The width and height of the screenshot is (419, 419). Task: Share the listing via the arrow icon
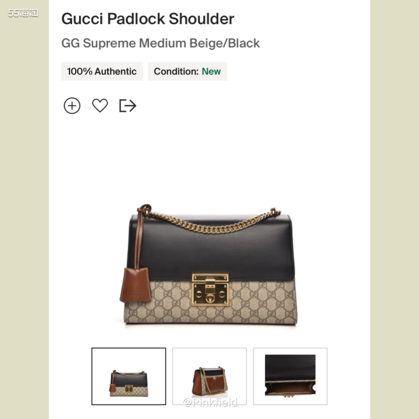coord(128,105)
